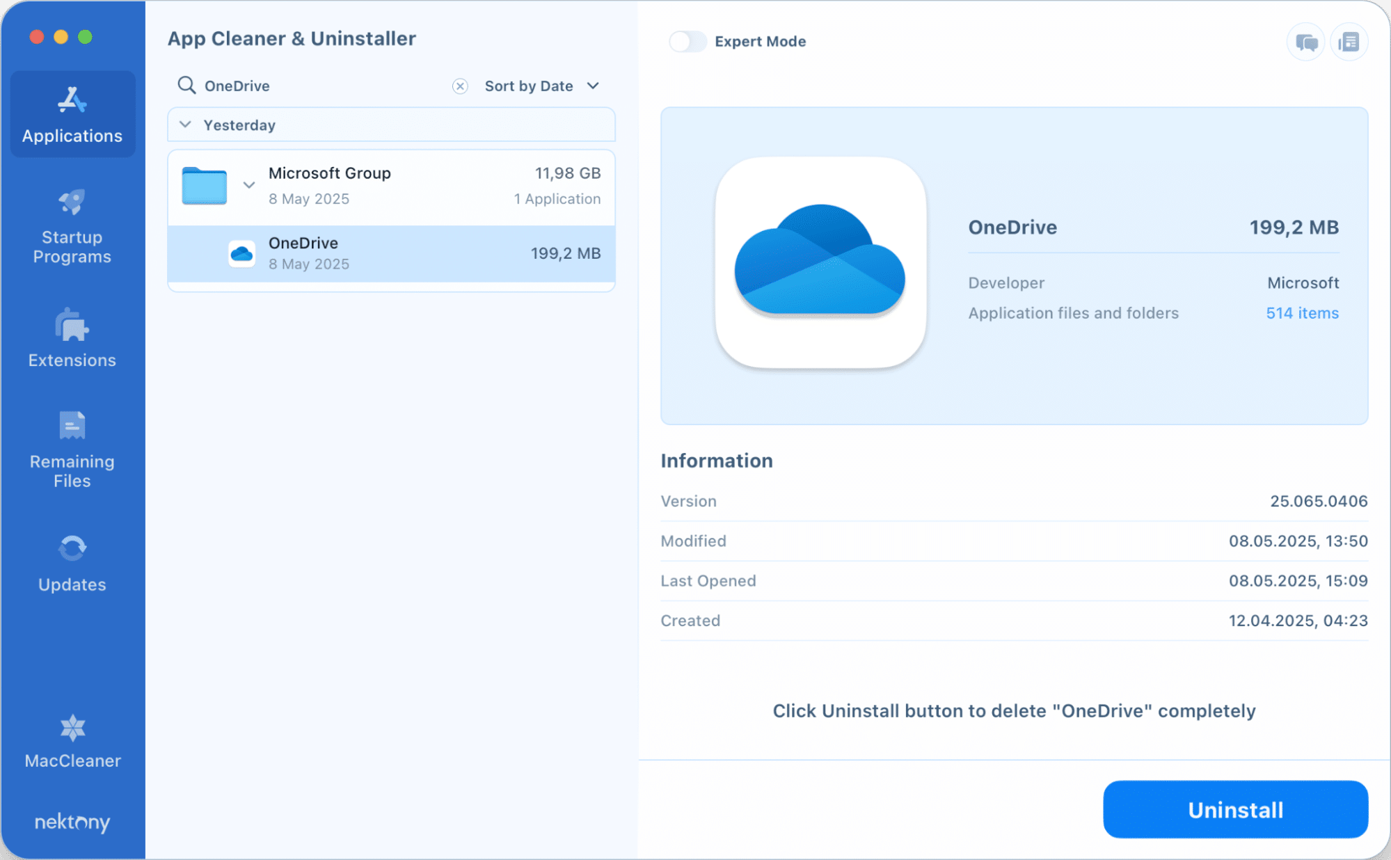The height and width of the screenshot is (860, 1391).
Task: Open the 514 items link
Action: (x=1302, y=312)
